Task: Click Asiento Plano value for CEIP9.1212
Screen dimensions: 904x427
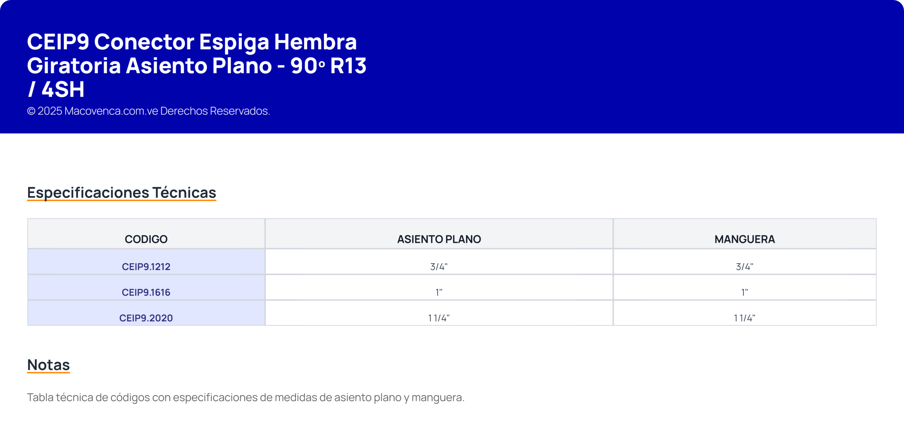Action: point(439,266)
